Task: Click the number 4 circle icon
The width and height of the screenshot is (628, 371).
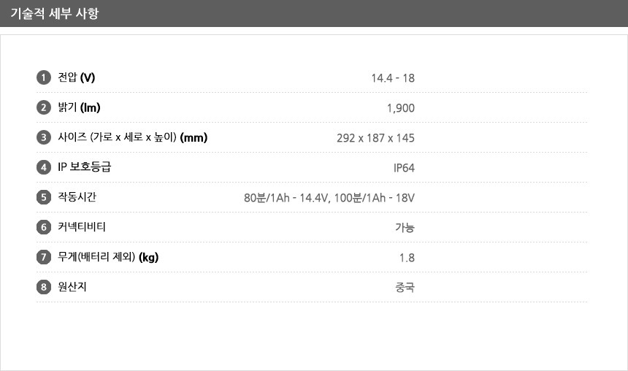Action: pyautogui.click(x=44, y=167)
